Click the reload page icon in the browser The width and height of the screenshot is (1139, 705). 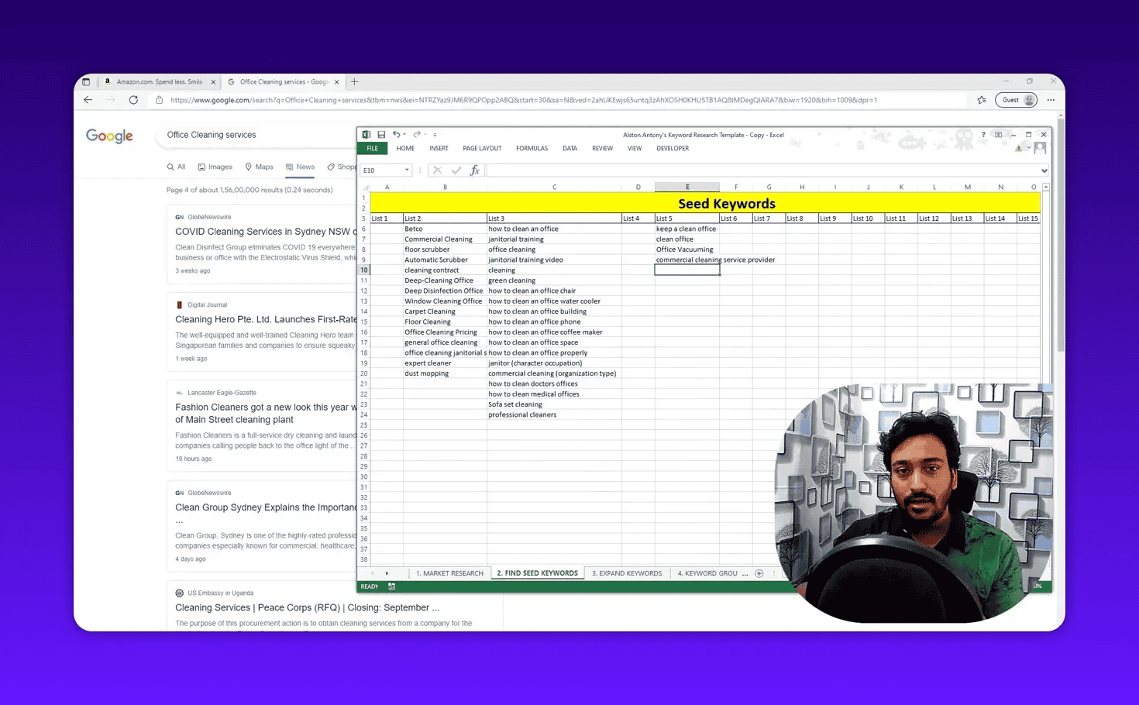click(x=132, y=99)
